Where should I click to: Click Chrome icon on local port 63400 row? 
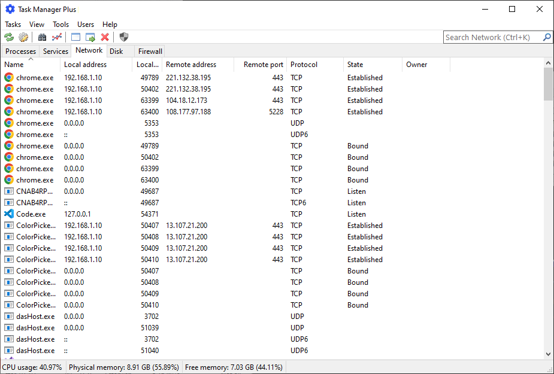coord(9,111)
